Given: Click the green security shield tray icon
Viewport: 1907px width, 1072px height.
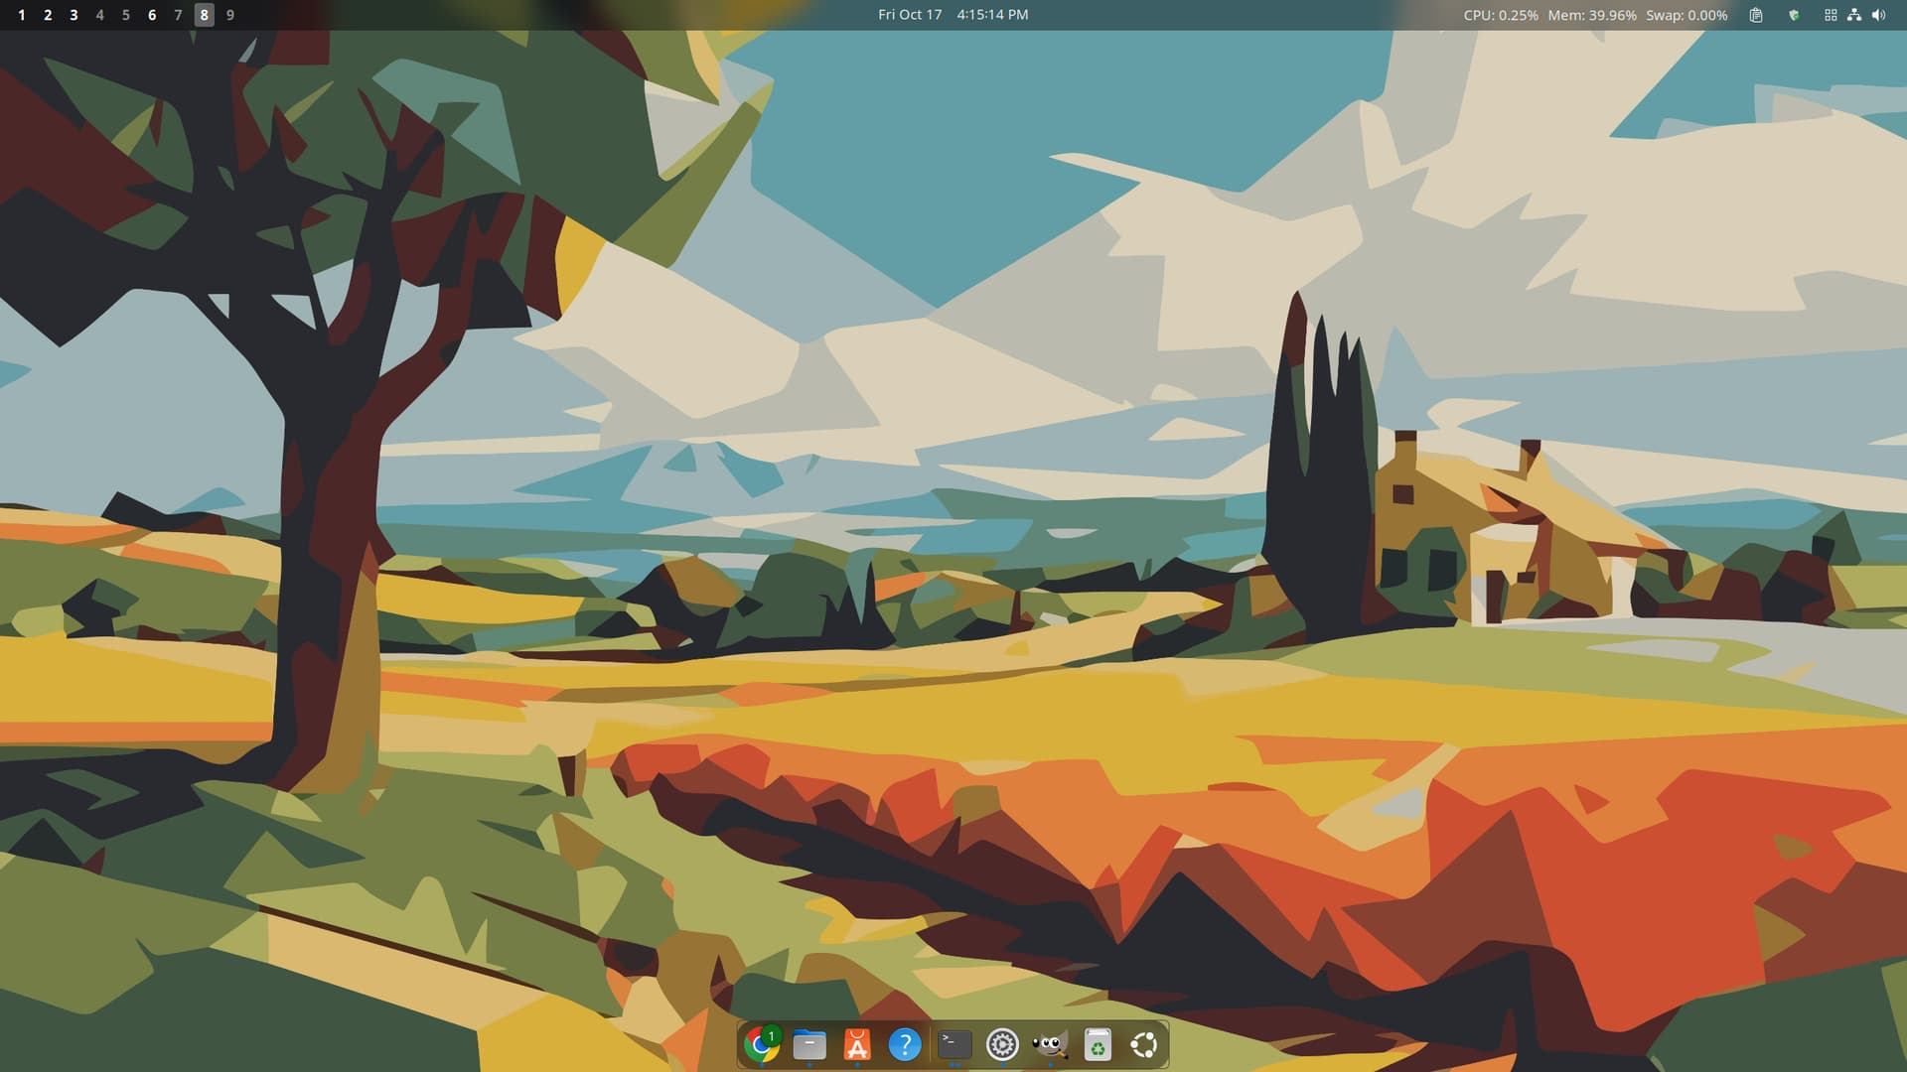Looking at the screenshot, I should pyautogui.click(x=1794, y=15).
